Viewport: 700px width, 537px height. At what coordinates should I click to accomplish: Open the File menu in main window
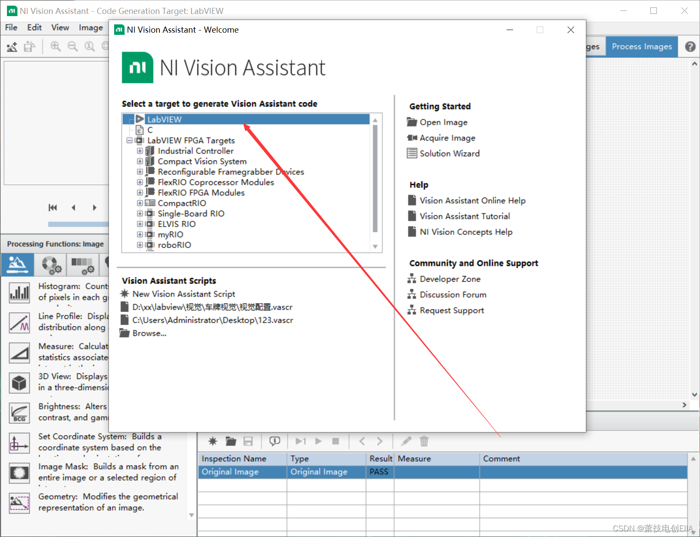click(x=11, y=27)
